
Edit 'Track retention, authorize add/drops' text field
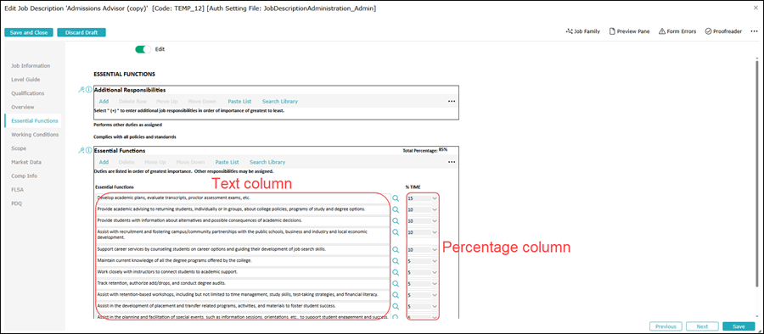(x=243, y=284)
